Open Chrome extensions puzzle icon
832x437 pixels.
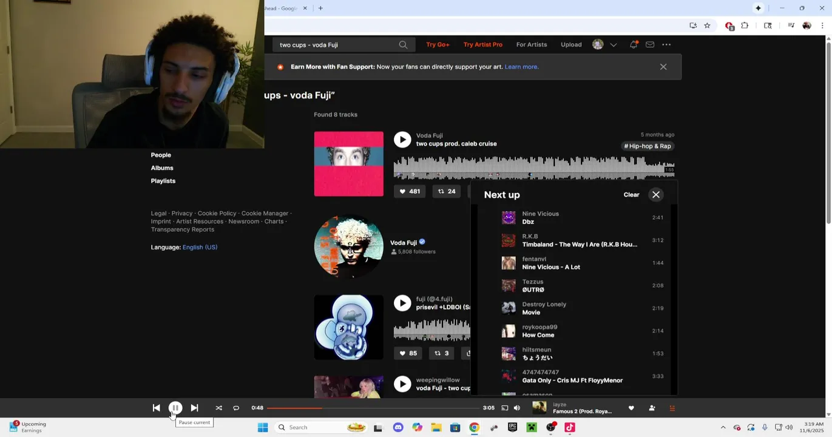(745, 25)
